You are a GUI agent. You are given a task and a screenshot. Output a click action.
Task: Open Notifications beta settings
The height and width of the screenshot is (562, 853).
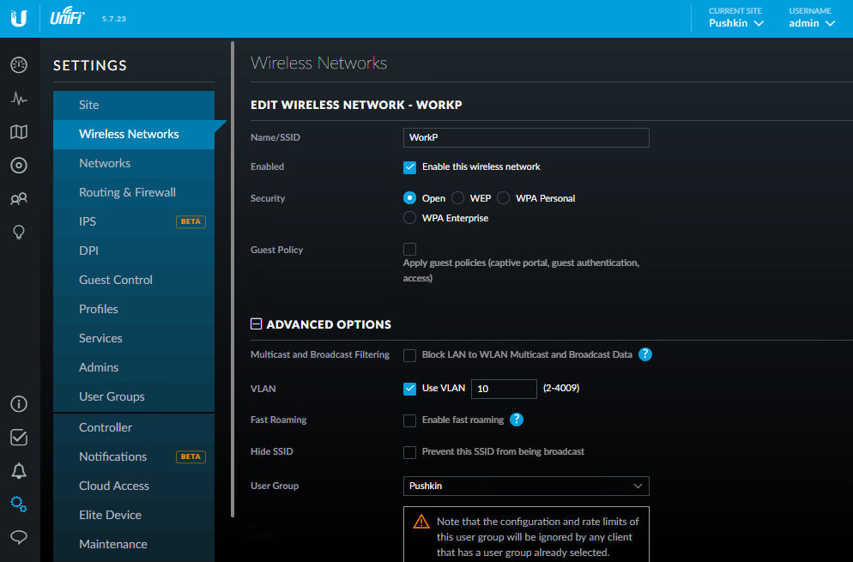tap(134, 457)
